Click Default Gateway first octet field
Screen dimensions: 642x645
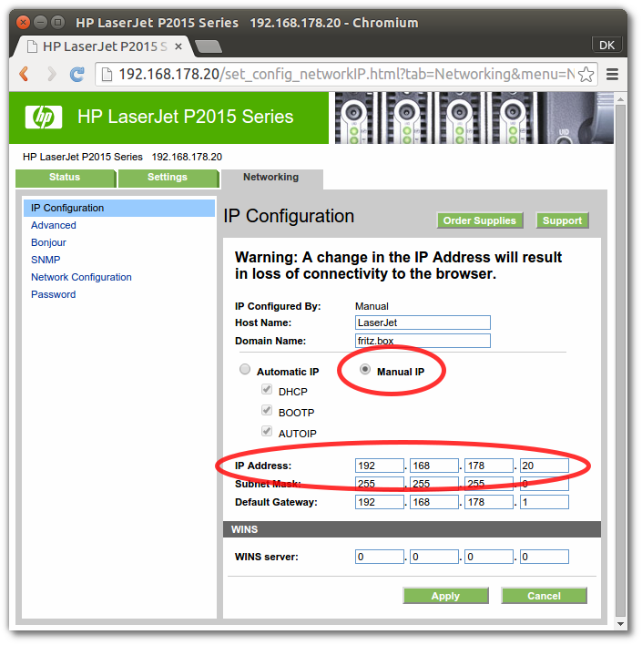point(380,502)
